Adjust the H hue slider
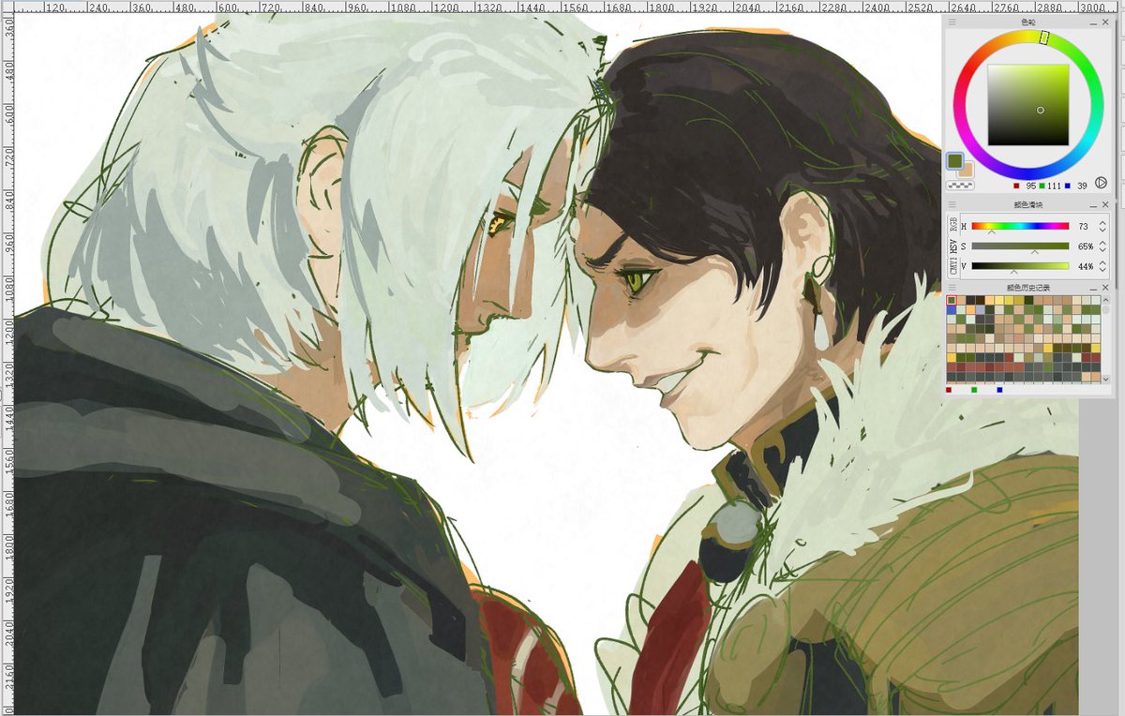The width and height of the screenshot is (1125, 716). coord(1020,226)
